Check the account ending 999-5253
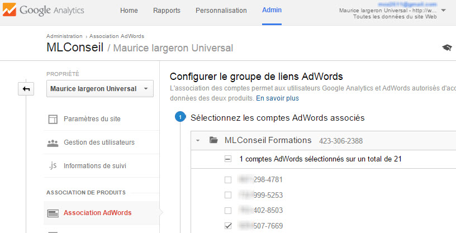Screen dimensions: 456x233 point(228,195)
